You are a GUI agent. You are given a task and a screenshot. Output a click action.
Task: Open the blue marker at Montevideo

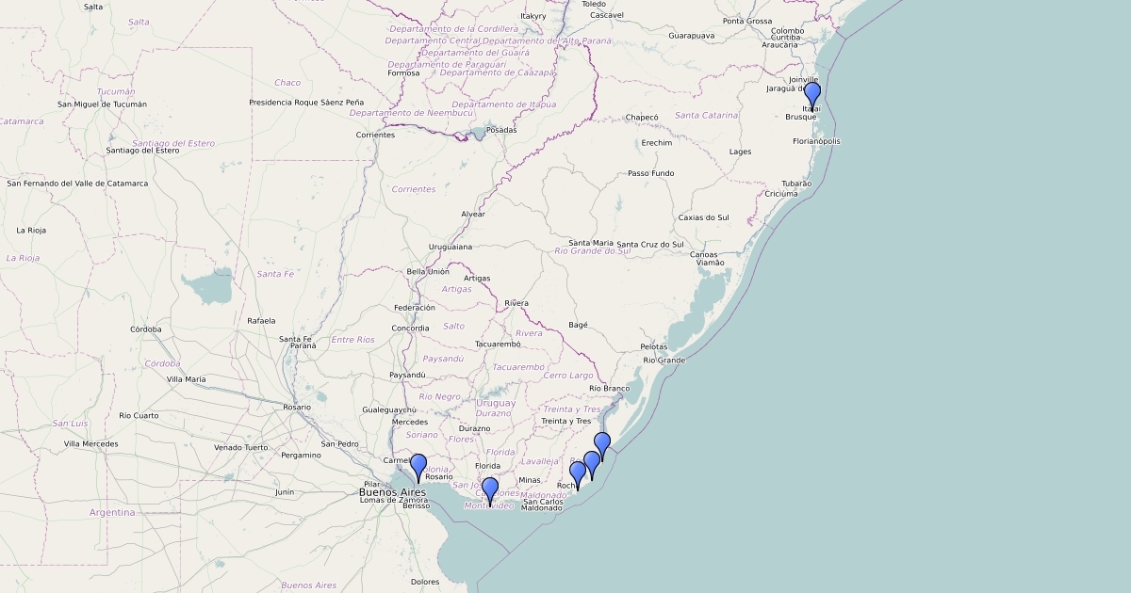tap(490, 490)
